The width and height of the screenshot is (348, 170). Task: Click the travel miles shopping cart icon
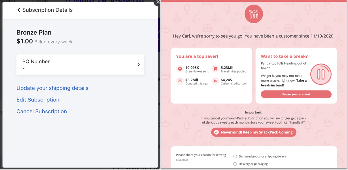coord(215,69)
